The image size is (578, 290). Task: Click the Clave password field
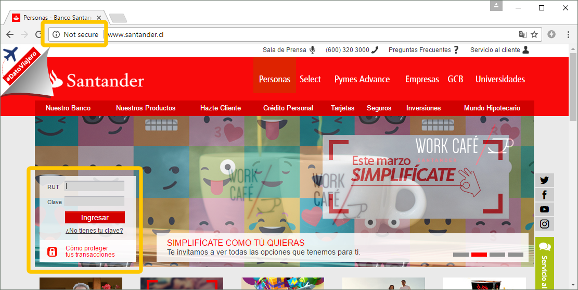click(x=94, y=201)
